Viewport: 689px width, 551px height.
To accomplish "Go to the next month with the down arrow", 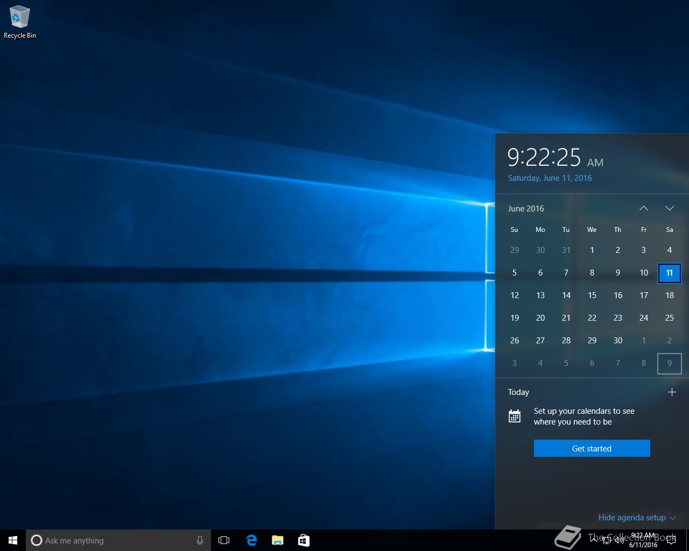I will coord(670,208).
